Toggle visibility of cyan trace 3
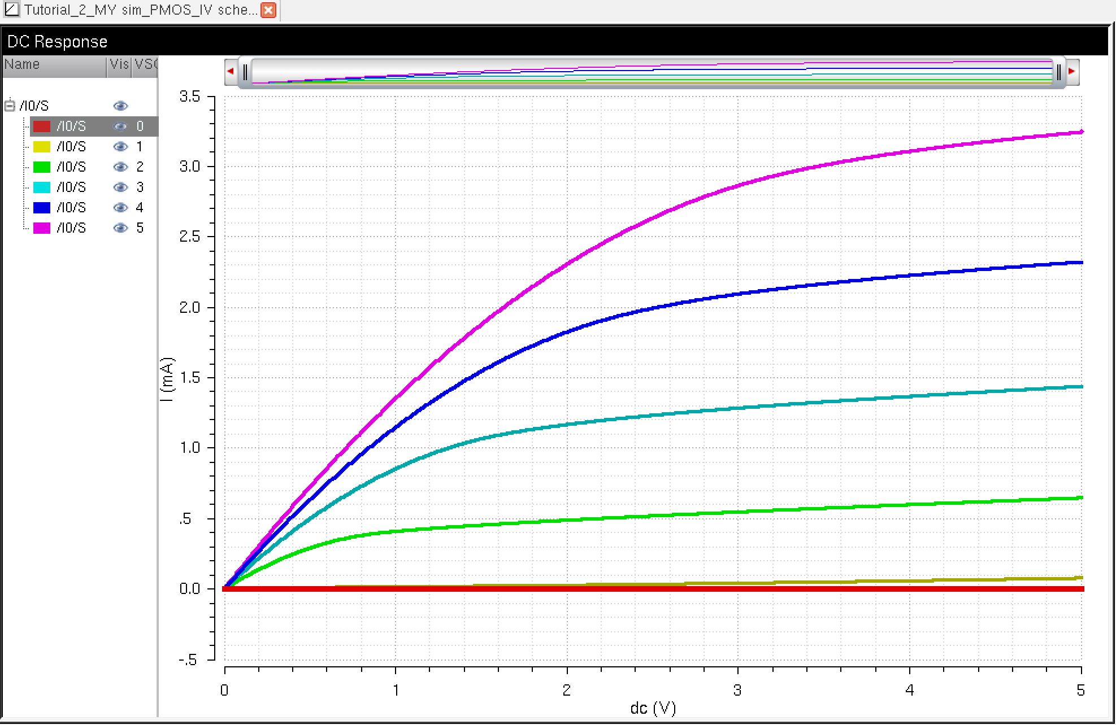1116x725 pixels. click(120, 187)
